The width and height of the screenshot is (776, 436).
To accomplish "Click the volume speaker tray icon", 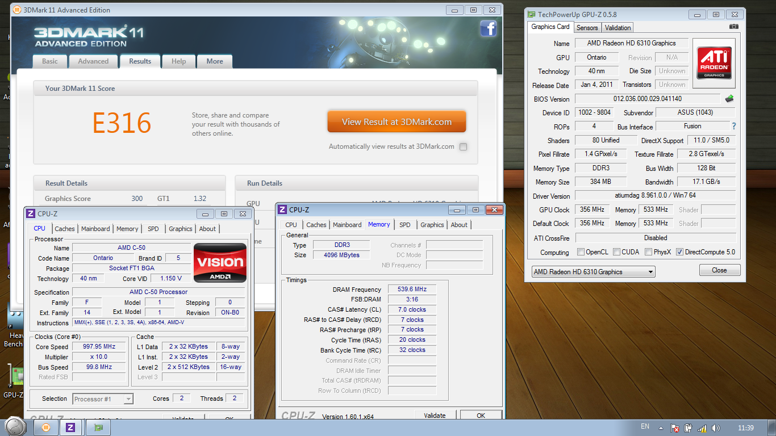I will (715, 427).
